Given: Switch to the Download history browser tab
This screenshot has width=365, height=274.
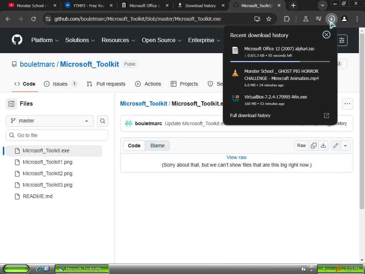Looking at the screenshot, I should coord(200,5).
